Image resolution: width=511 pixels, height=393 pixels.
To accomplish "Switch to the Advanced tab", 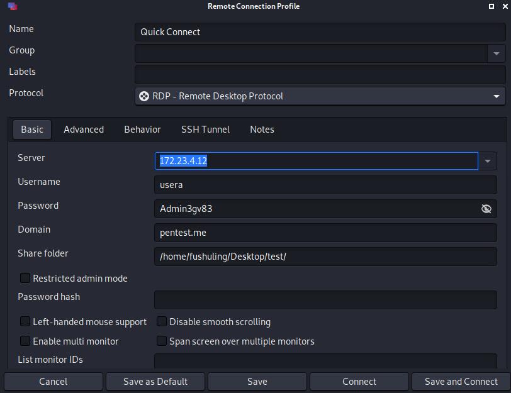I will click(x=84, y=130).
